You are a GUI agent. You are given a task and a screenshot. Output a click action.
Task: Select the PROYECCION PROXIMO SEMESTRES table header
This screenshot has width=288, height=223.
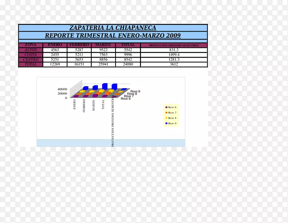pos(174,45)
